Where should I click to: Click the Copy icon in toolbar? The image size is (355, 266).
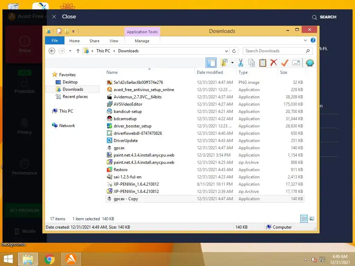252,63
